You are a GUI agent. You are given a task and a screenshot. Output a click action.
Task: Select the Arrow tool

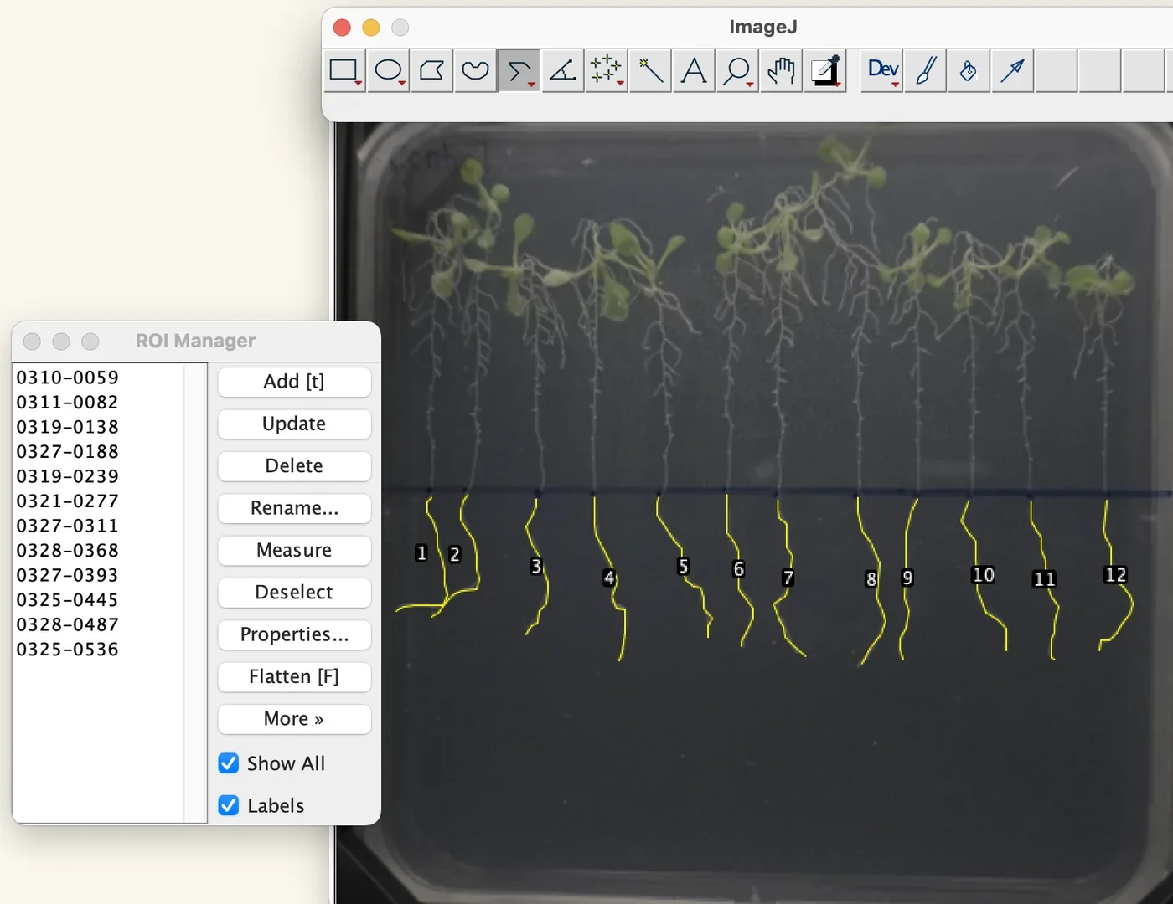coord(1013,70)
